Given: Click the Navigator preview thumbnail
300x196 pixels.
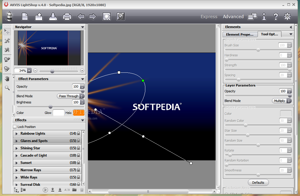Looking at the screenshot, I should click(49, 48).
